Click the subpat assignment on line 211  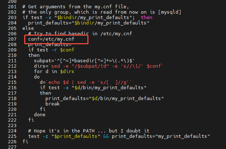(84, 60)
